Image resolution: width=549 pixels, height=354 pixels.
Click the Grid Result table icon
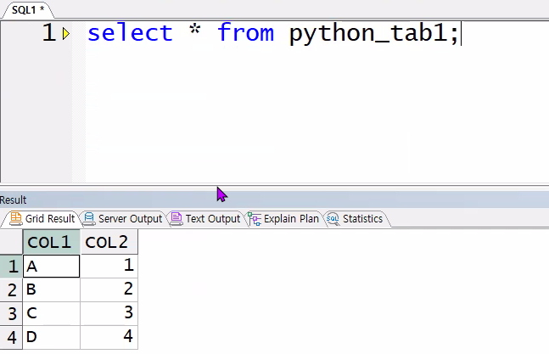[x=16, y=218]
